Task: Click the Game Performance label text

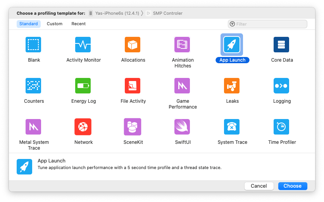Action: tap(183, 104)
